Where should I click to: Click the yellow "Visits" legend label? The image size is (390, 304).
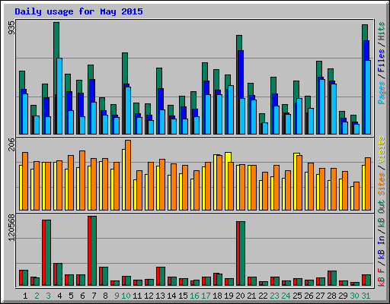pyautogui.click(x=381, y=150)
